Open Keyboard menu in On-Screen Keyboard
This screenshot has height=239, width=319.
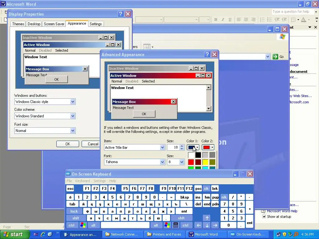pos(82,181)
